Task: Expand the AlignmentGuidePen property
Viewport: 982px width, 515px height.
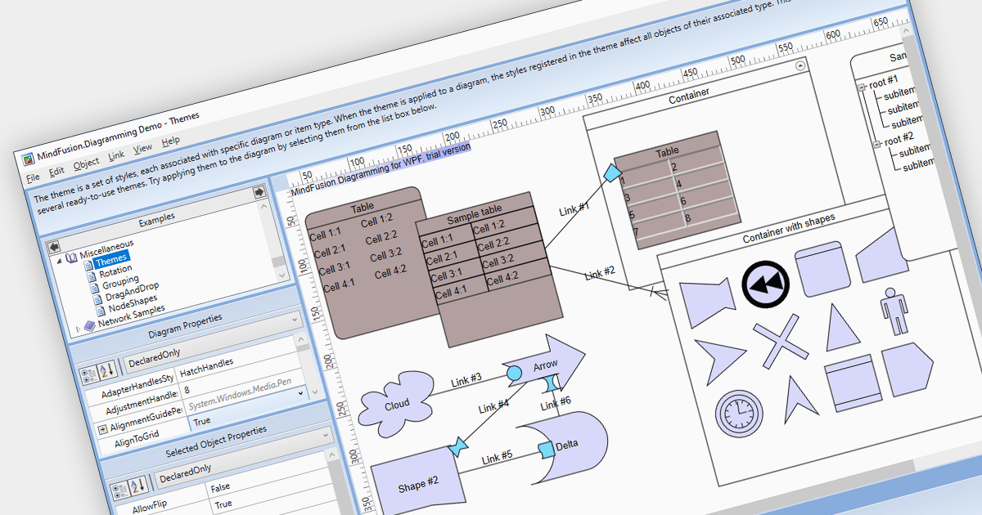Action: (102, 428)
